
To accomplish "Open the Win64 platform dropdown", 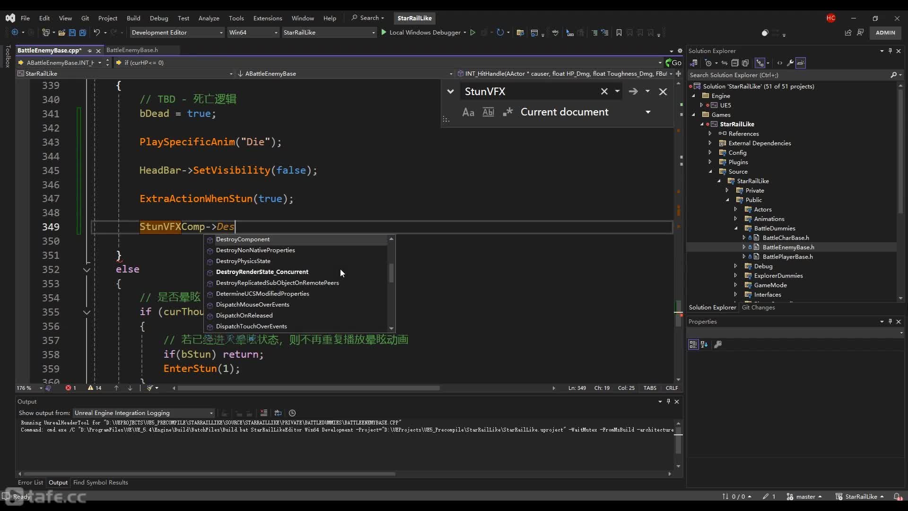I will tap(253, 33).
